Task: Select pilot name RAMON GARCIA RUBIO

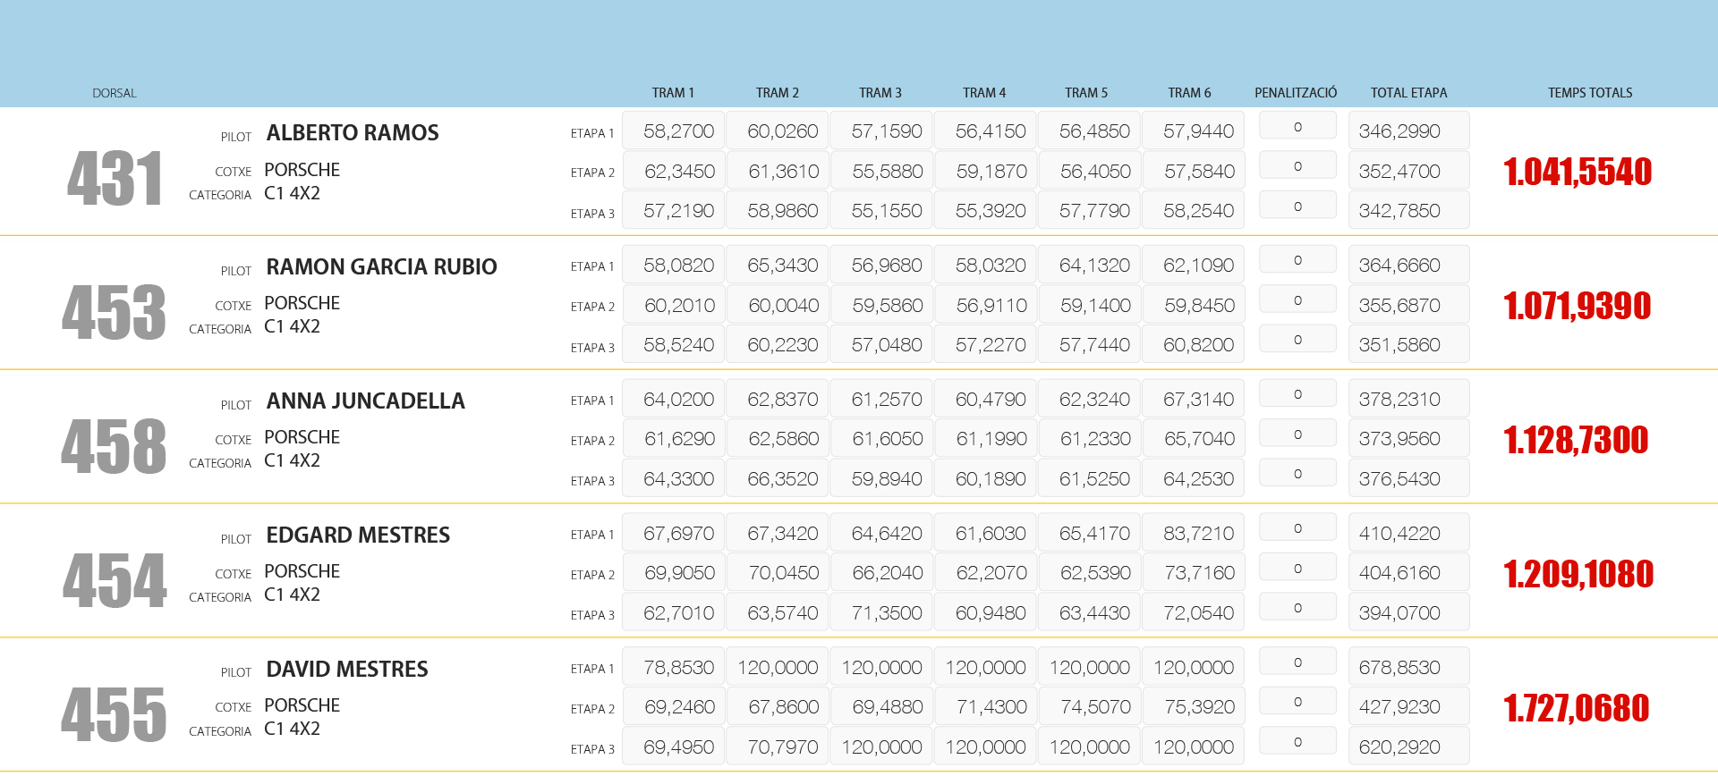Action: click(x=381, y=267)
